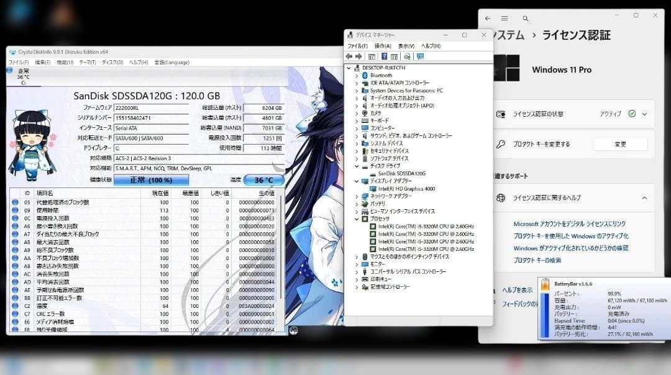Open プロダクト キーの検索 link
This screenshot has width=671, height=375.
click(x=537, y=260)
